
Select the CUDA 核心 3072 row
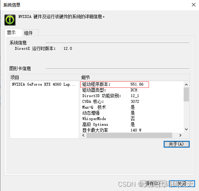132,101
